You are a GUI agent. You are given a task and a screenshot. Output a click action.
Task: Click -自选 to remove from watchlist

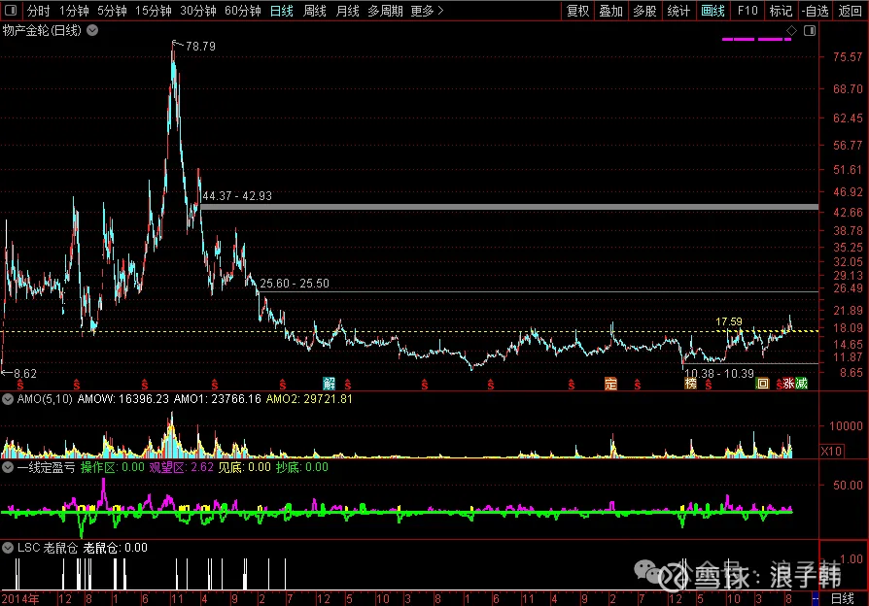point(816,11)
